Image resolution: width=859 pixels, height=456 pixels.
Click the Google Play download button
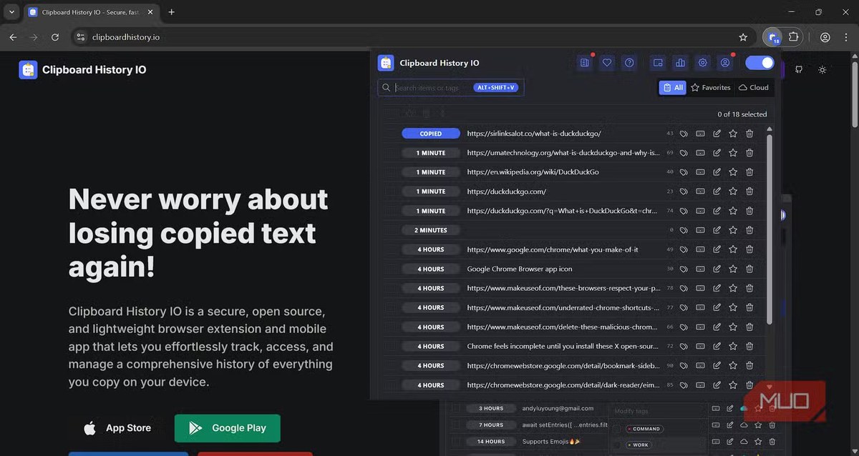click(x=228, y=428)
